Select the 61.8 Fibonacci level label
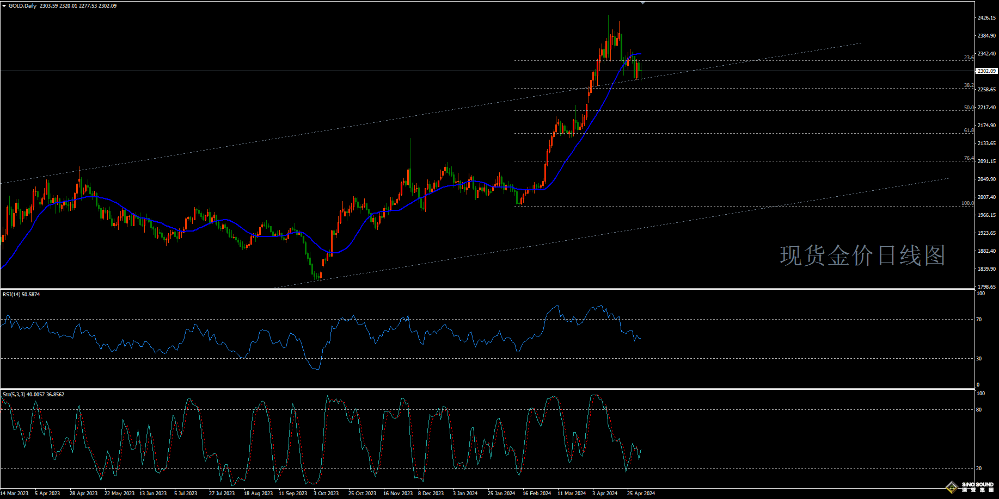 tap(969, 130)
